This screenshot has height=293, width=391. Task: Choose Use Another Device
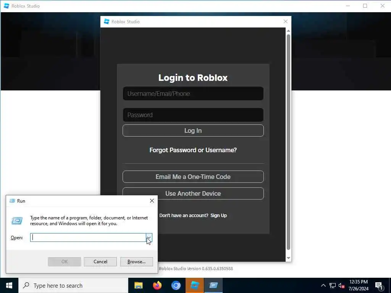click(193, 193)
